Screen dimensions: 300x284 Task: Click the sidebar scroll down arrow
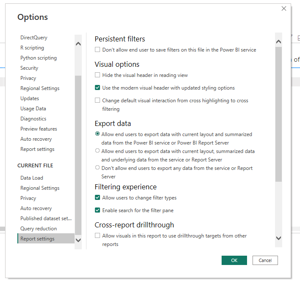click(x=78, y=240)
